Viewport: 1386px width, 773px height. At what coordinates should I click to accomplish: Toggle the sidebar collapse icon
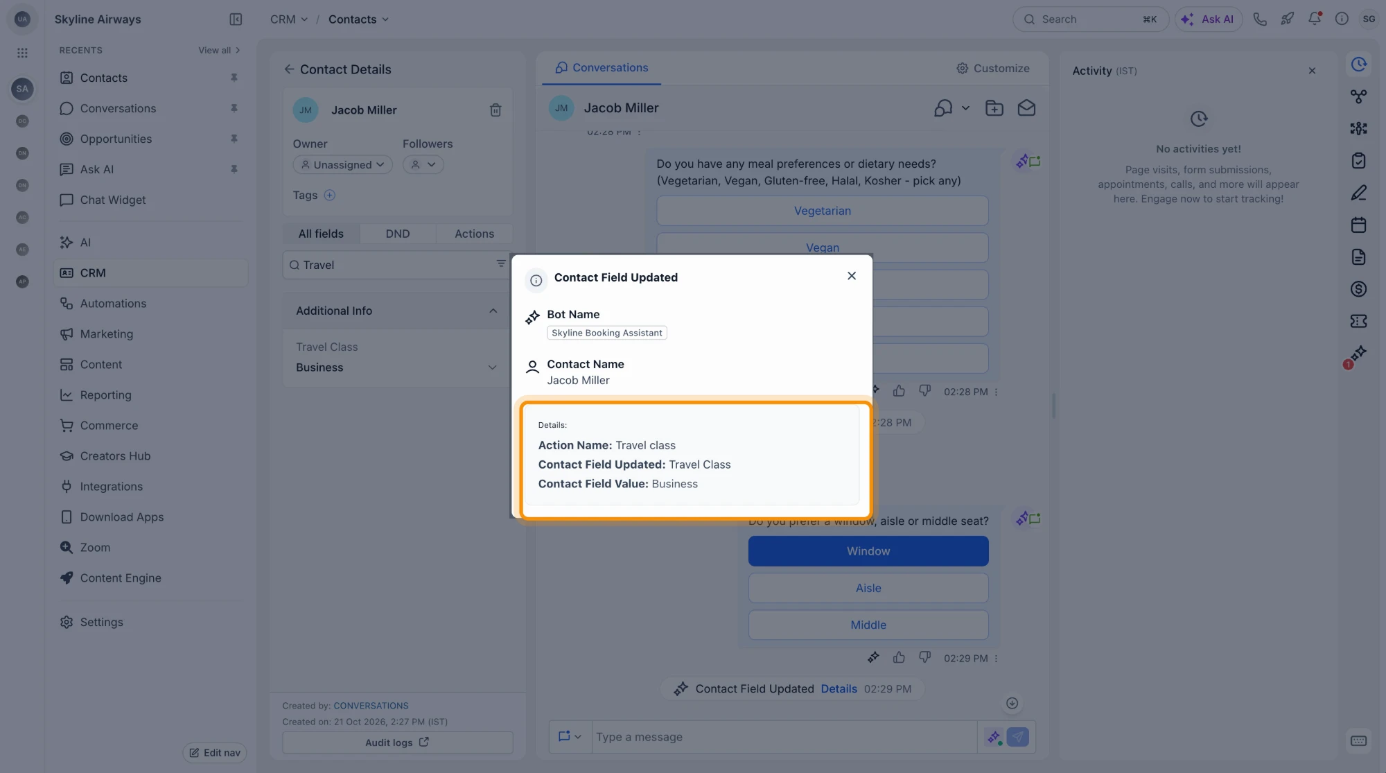[236, 19]
